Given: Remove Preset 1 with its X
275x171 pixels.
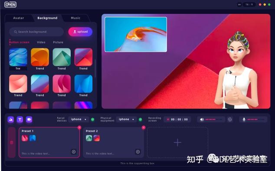Looking at the screenshot, I should (x=79, y=127).
